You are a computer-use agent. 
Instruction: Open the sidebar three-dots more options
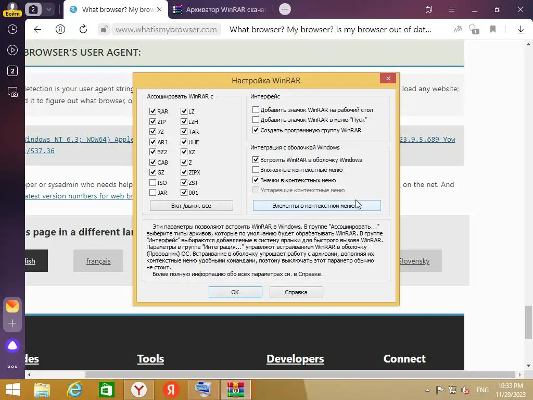tap(12, 367)
